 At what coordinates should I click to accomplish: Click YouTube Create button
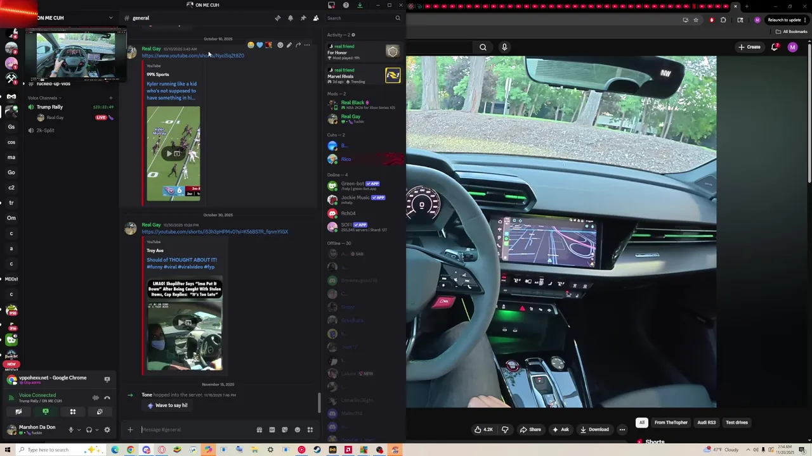[749, 47]
